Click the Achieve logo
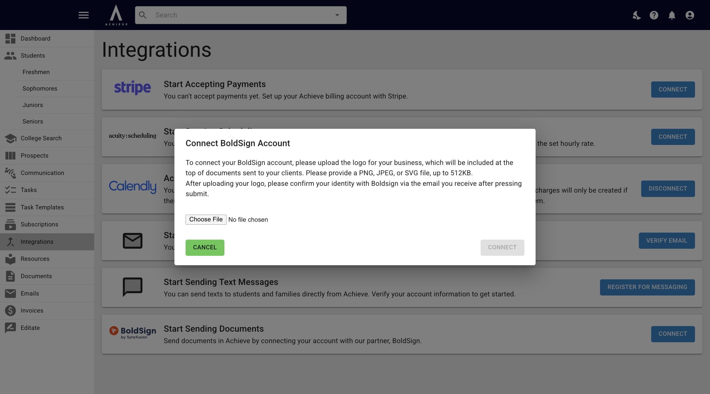Screen dimensions: 710x394 click(x=116, y=15)
